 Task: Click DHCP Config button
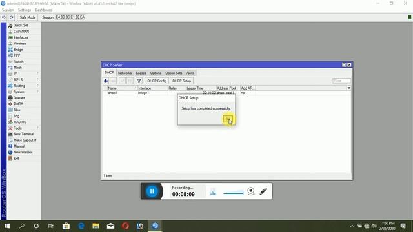click(157, 81)
